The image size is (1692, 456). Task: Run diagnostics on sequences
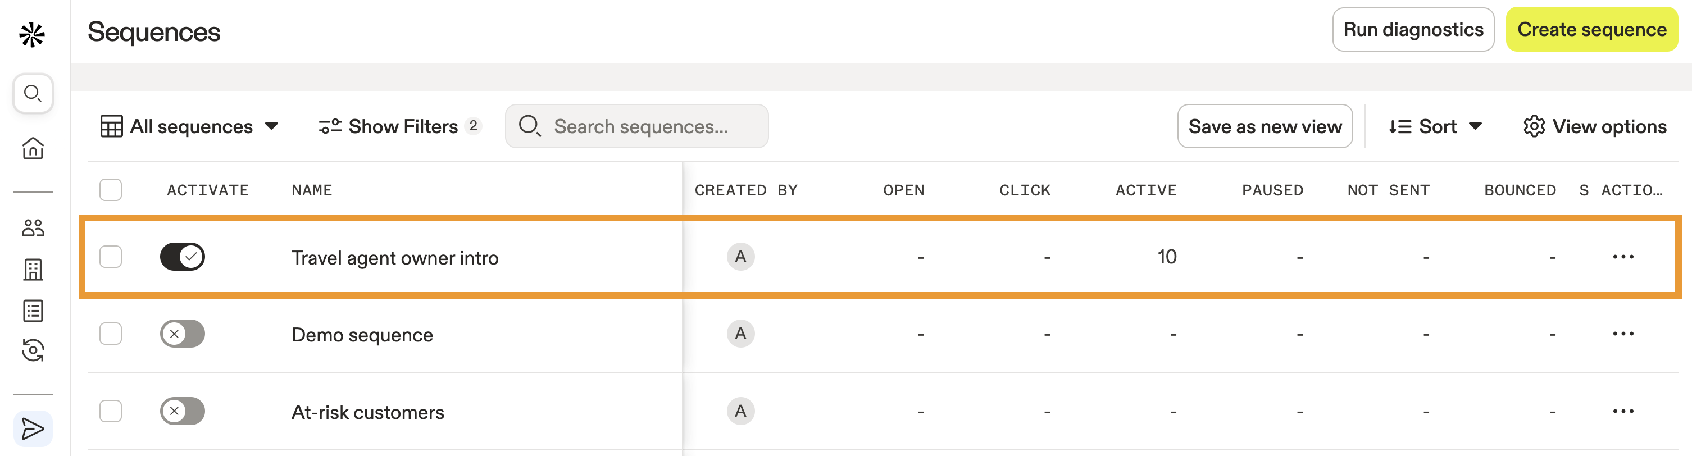(x=1413, y=30)
